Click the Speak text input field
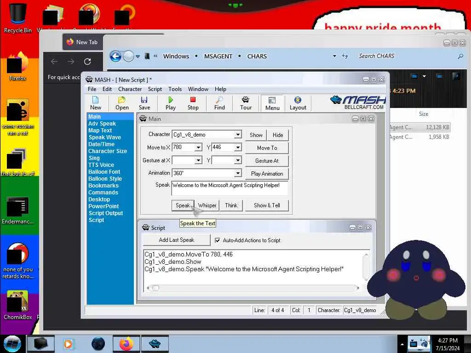Screen dimensions: 471x353 click(x=230, y=188)
